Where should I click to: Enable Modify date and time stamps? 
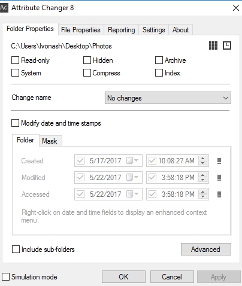click(x=15, y=123)
